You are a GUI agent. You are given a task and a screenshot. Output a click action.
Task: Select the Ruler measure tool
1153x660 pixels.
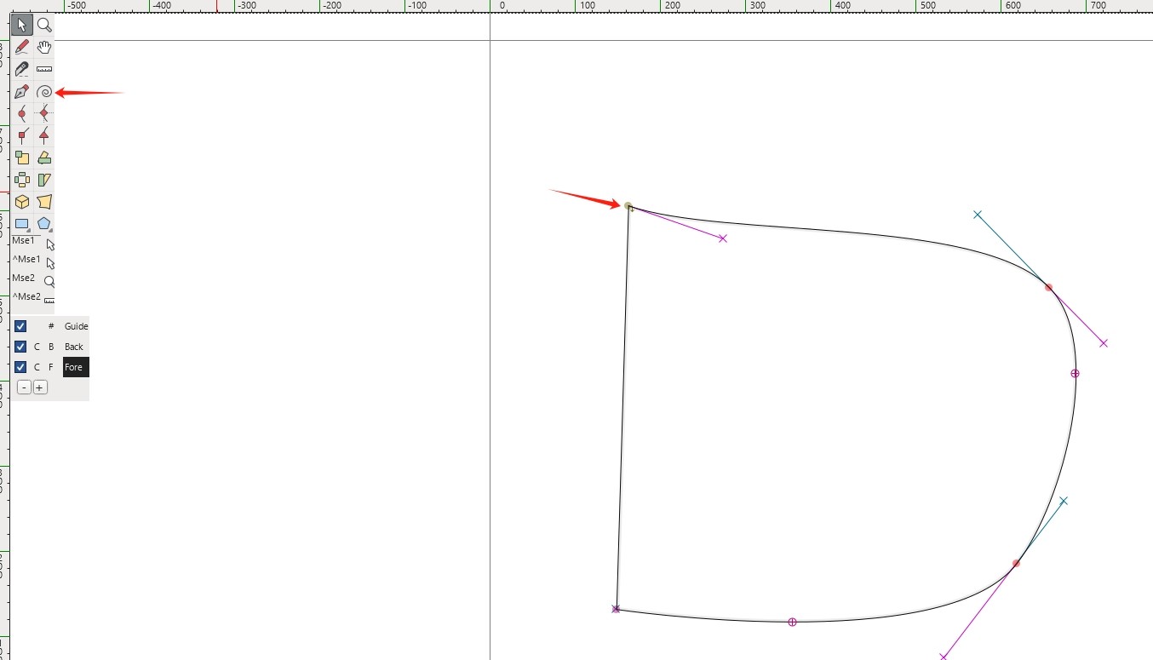pyautogui.click(x=44, y=70)
